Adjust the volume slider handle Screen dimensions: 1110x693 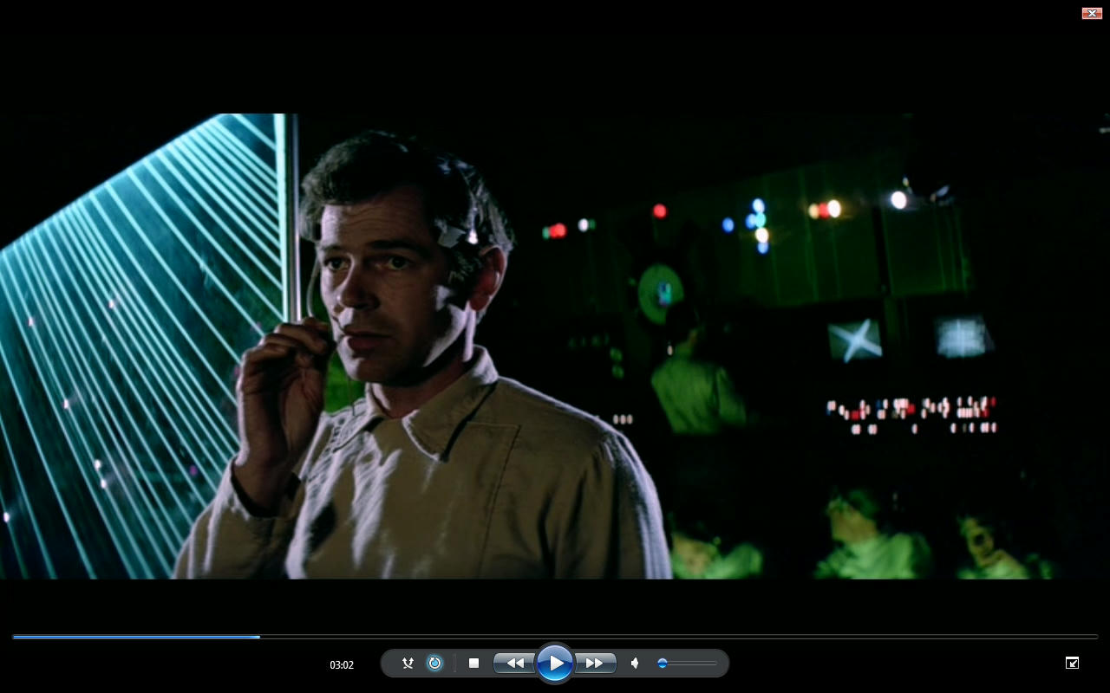(x=663, y=664)
